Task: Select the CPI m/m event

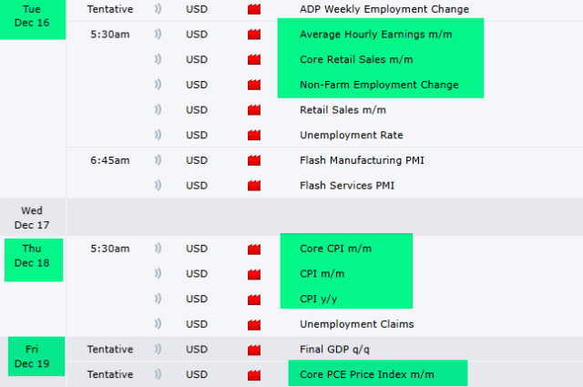Action: pyautogui.click(x=322, y=274)
